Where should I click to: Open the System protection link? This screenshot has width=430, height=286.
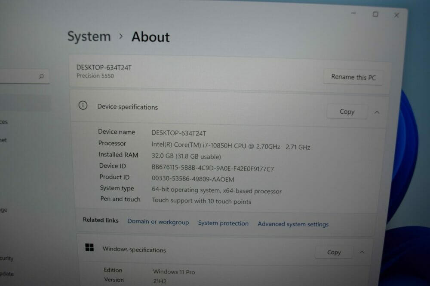(223, 223)
